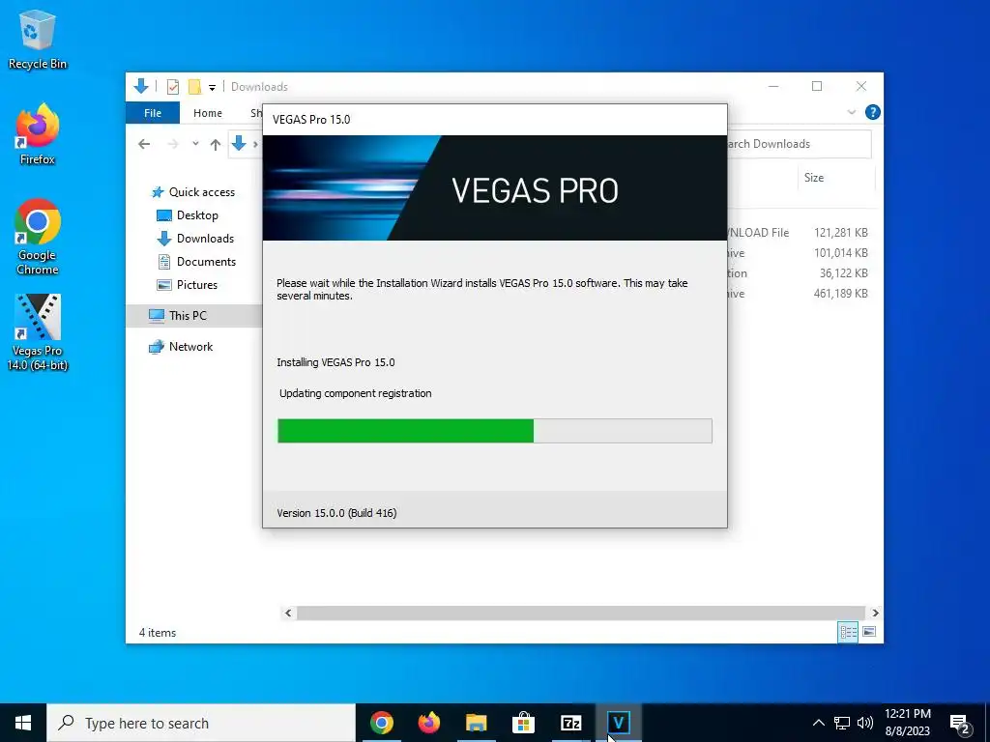990x742 pixels.
Task: Click the Downloads location icon in address bar
Action: [239, 144]
